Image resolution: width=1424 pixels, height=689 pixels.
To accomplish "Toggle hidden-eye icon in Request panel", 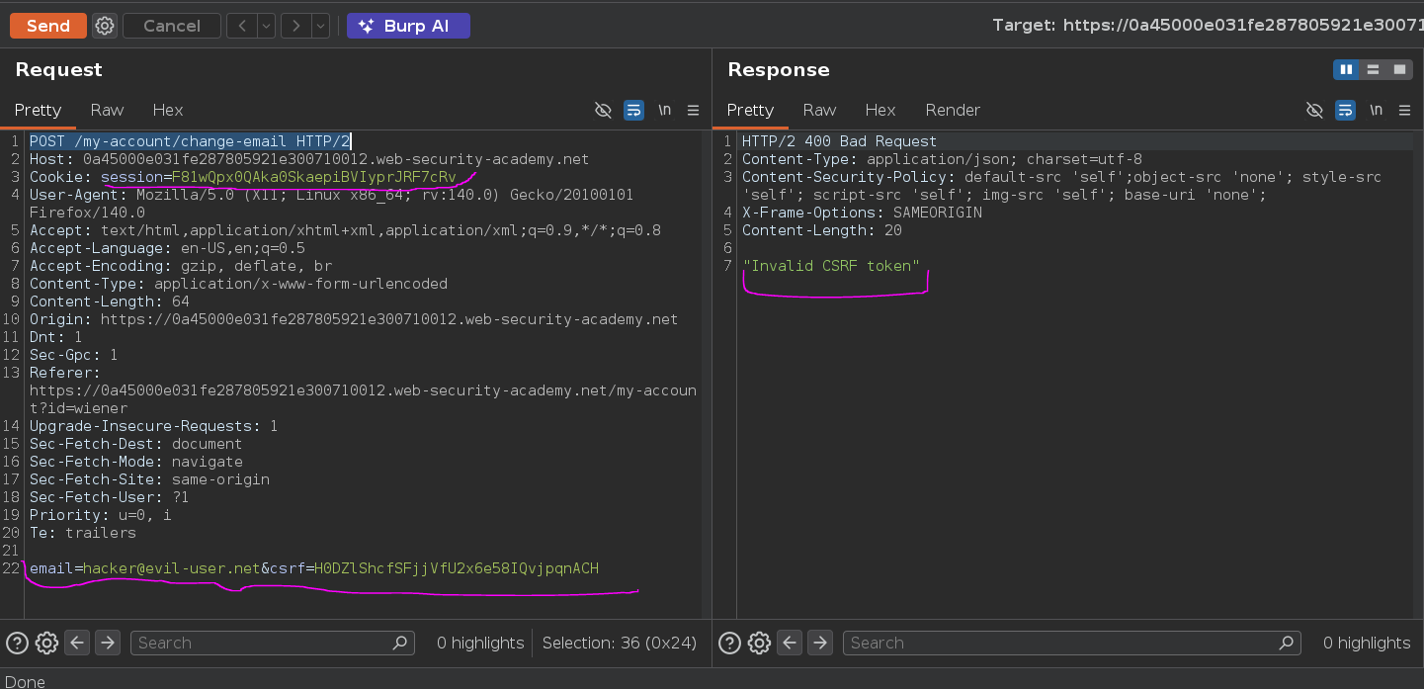I will pos(603,110).
